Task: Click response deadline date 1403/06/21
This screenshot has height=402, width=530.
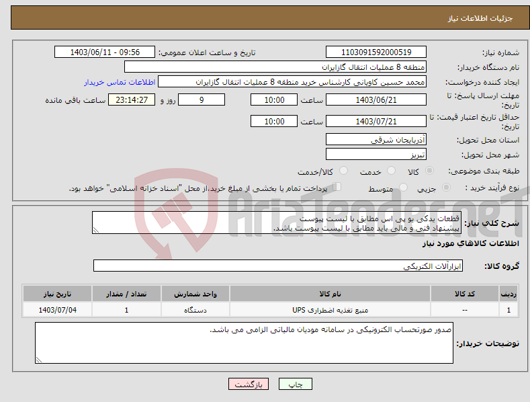Action: coord(376,99)
